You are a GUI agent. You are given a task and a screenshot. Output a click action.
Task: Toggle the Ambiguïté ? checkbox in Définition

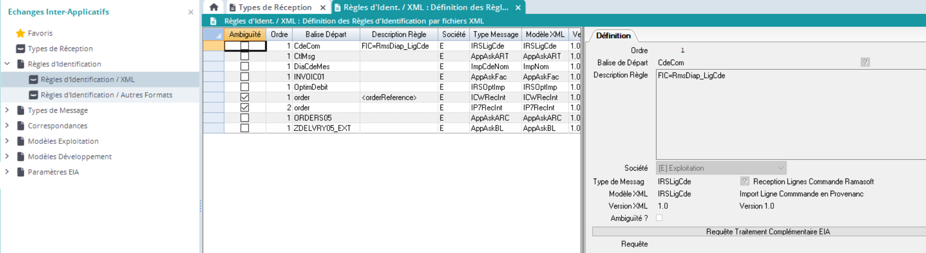(659, 218)
